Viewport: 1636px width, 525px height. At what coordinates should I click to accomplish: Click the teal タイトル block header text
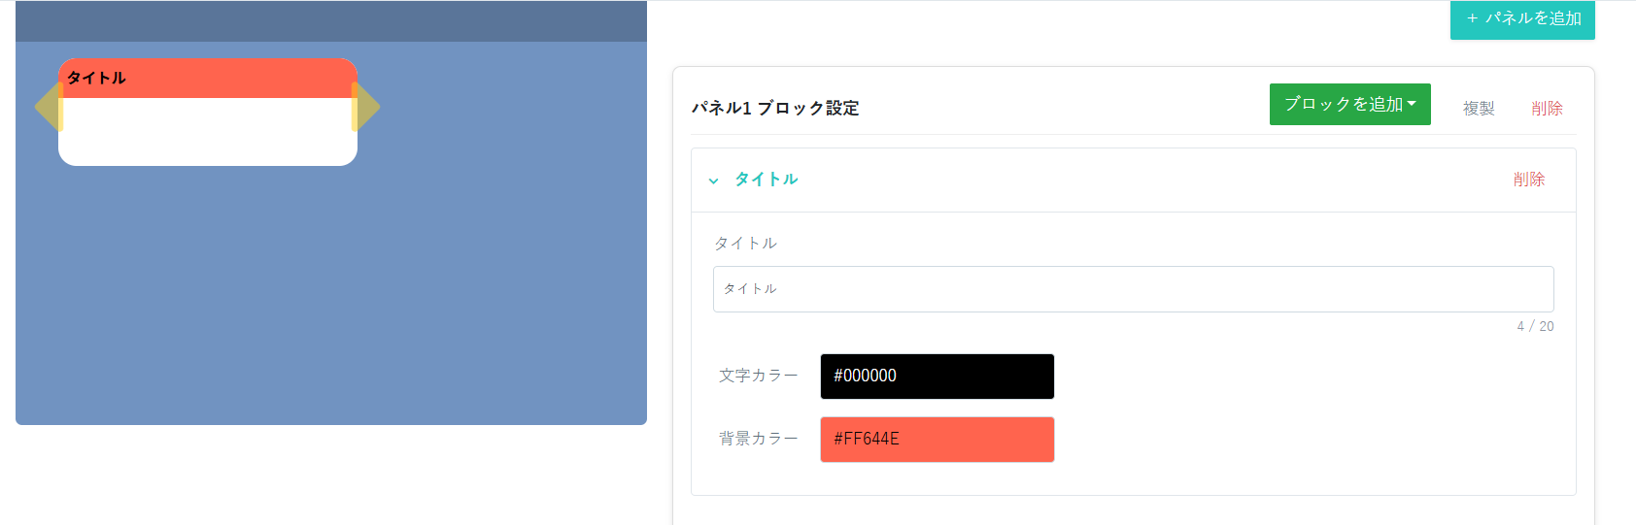767,180
